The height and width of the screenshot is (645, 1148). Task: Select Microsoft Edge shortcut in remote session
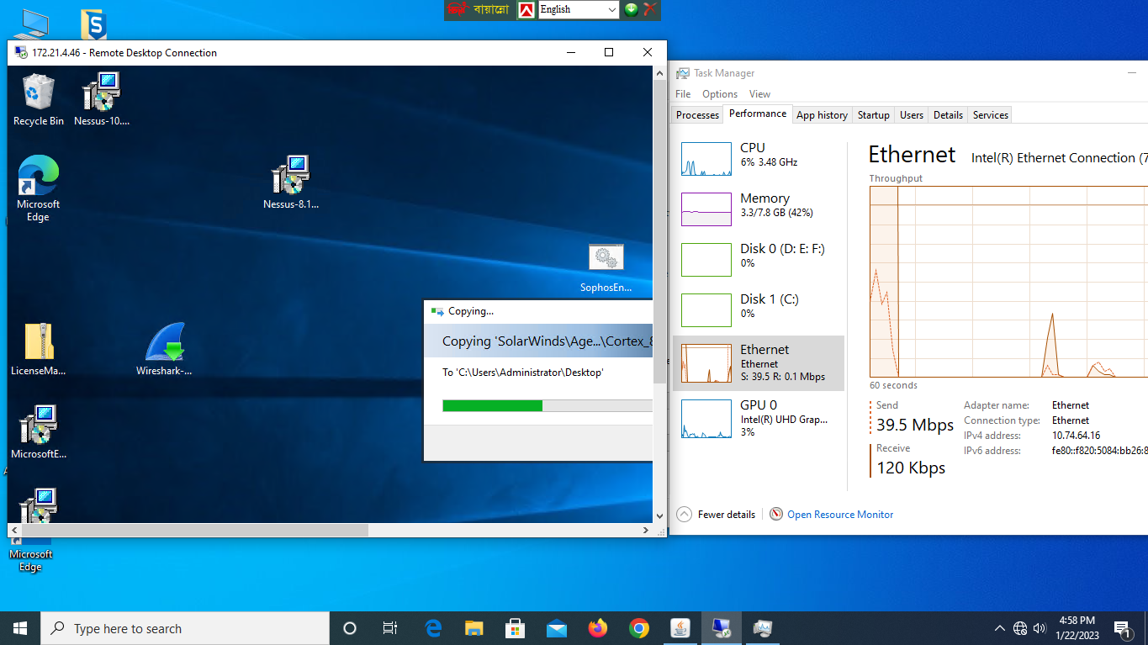[38, 188]
